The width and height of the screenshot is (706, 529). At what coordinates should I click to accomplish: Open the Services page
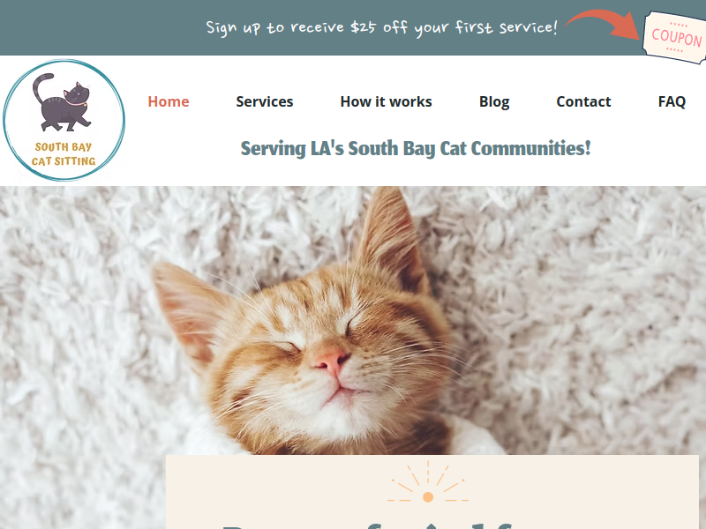(x=264, y=101)
